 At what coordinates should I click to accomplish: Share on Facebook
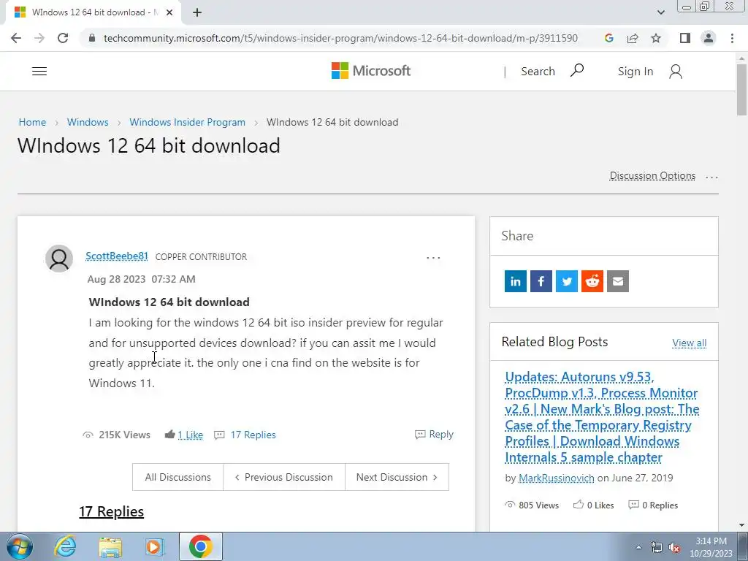coord(541,281)
